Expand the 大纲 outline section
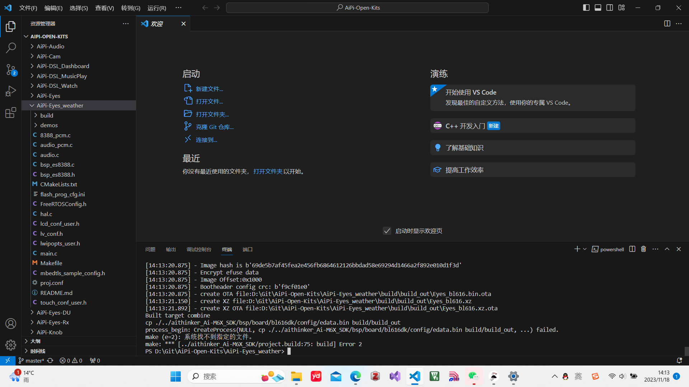 pos(79,341)
